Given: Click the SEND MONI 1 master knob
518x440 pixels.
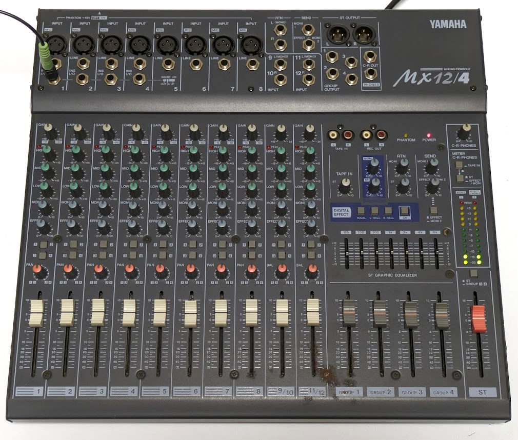Looking at the screenshot, I should click(x=432, y=166).
